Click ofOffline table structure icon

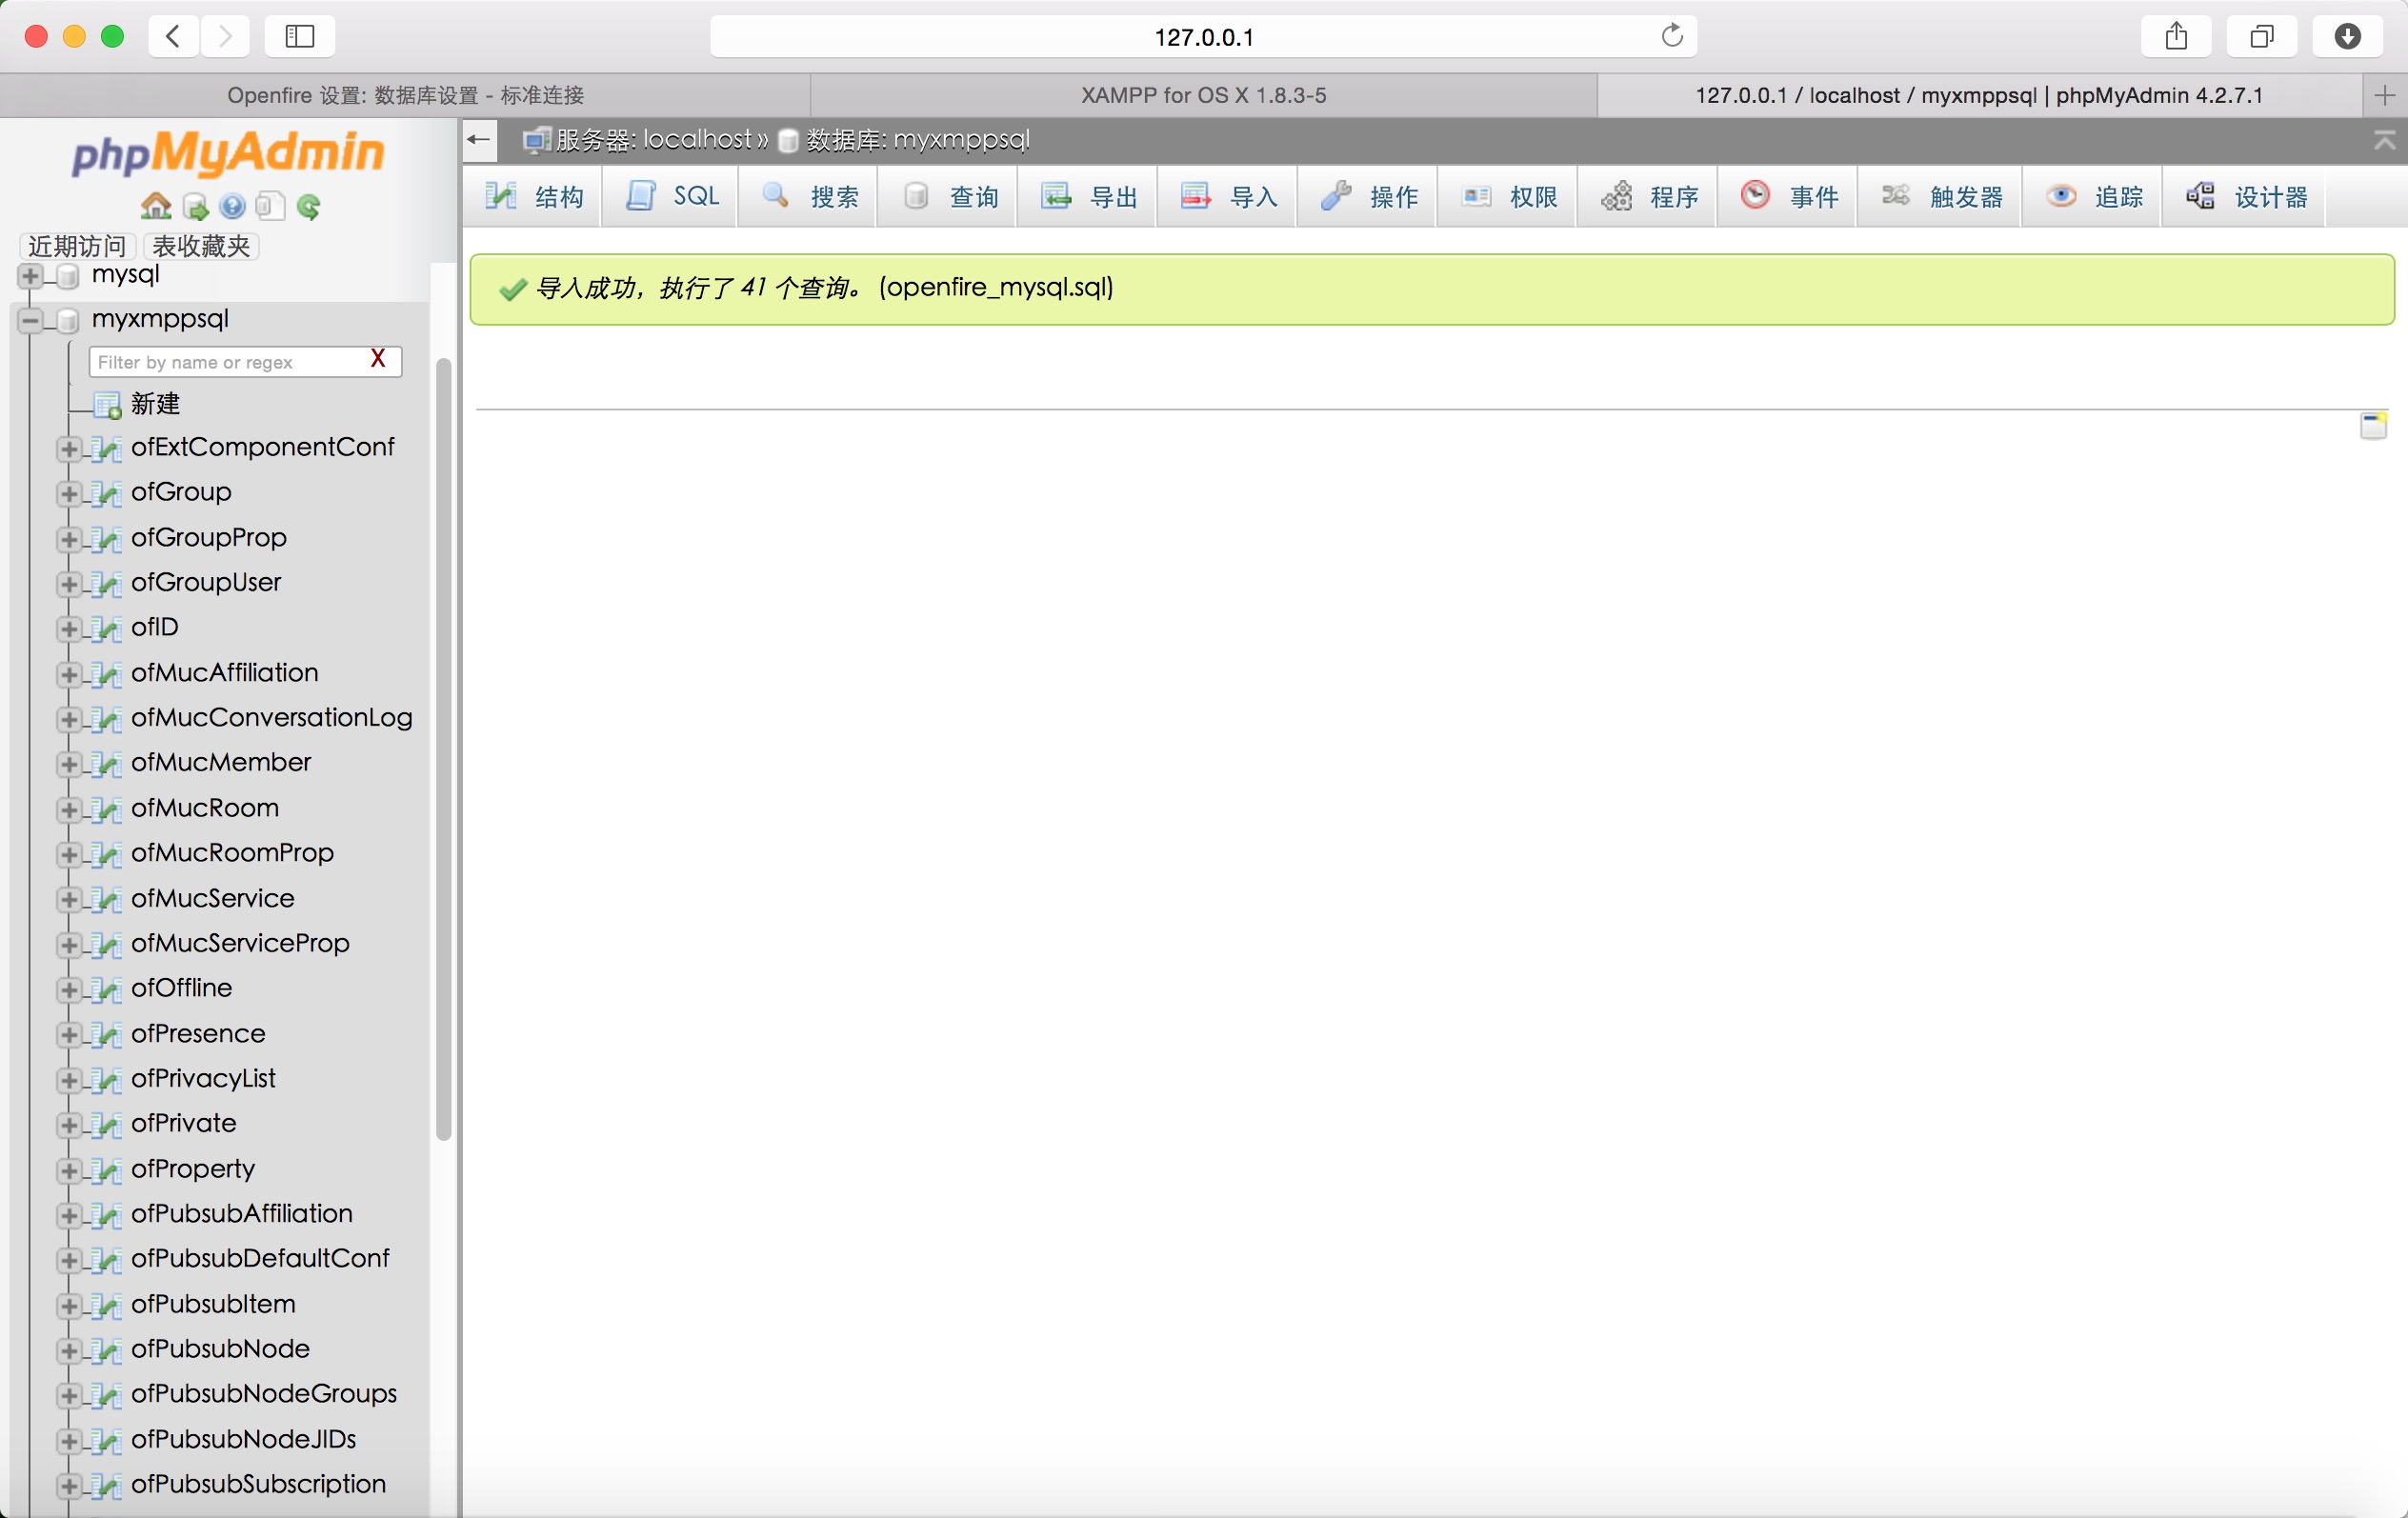click(x=106, y=989)
